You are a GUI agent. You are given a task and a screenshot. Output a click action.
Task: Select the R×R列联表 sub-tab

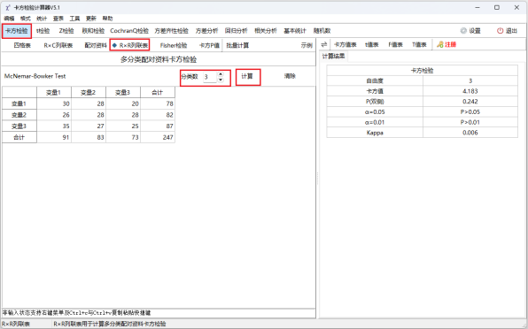(x=130, y=45)
